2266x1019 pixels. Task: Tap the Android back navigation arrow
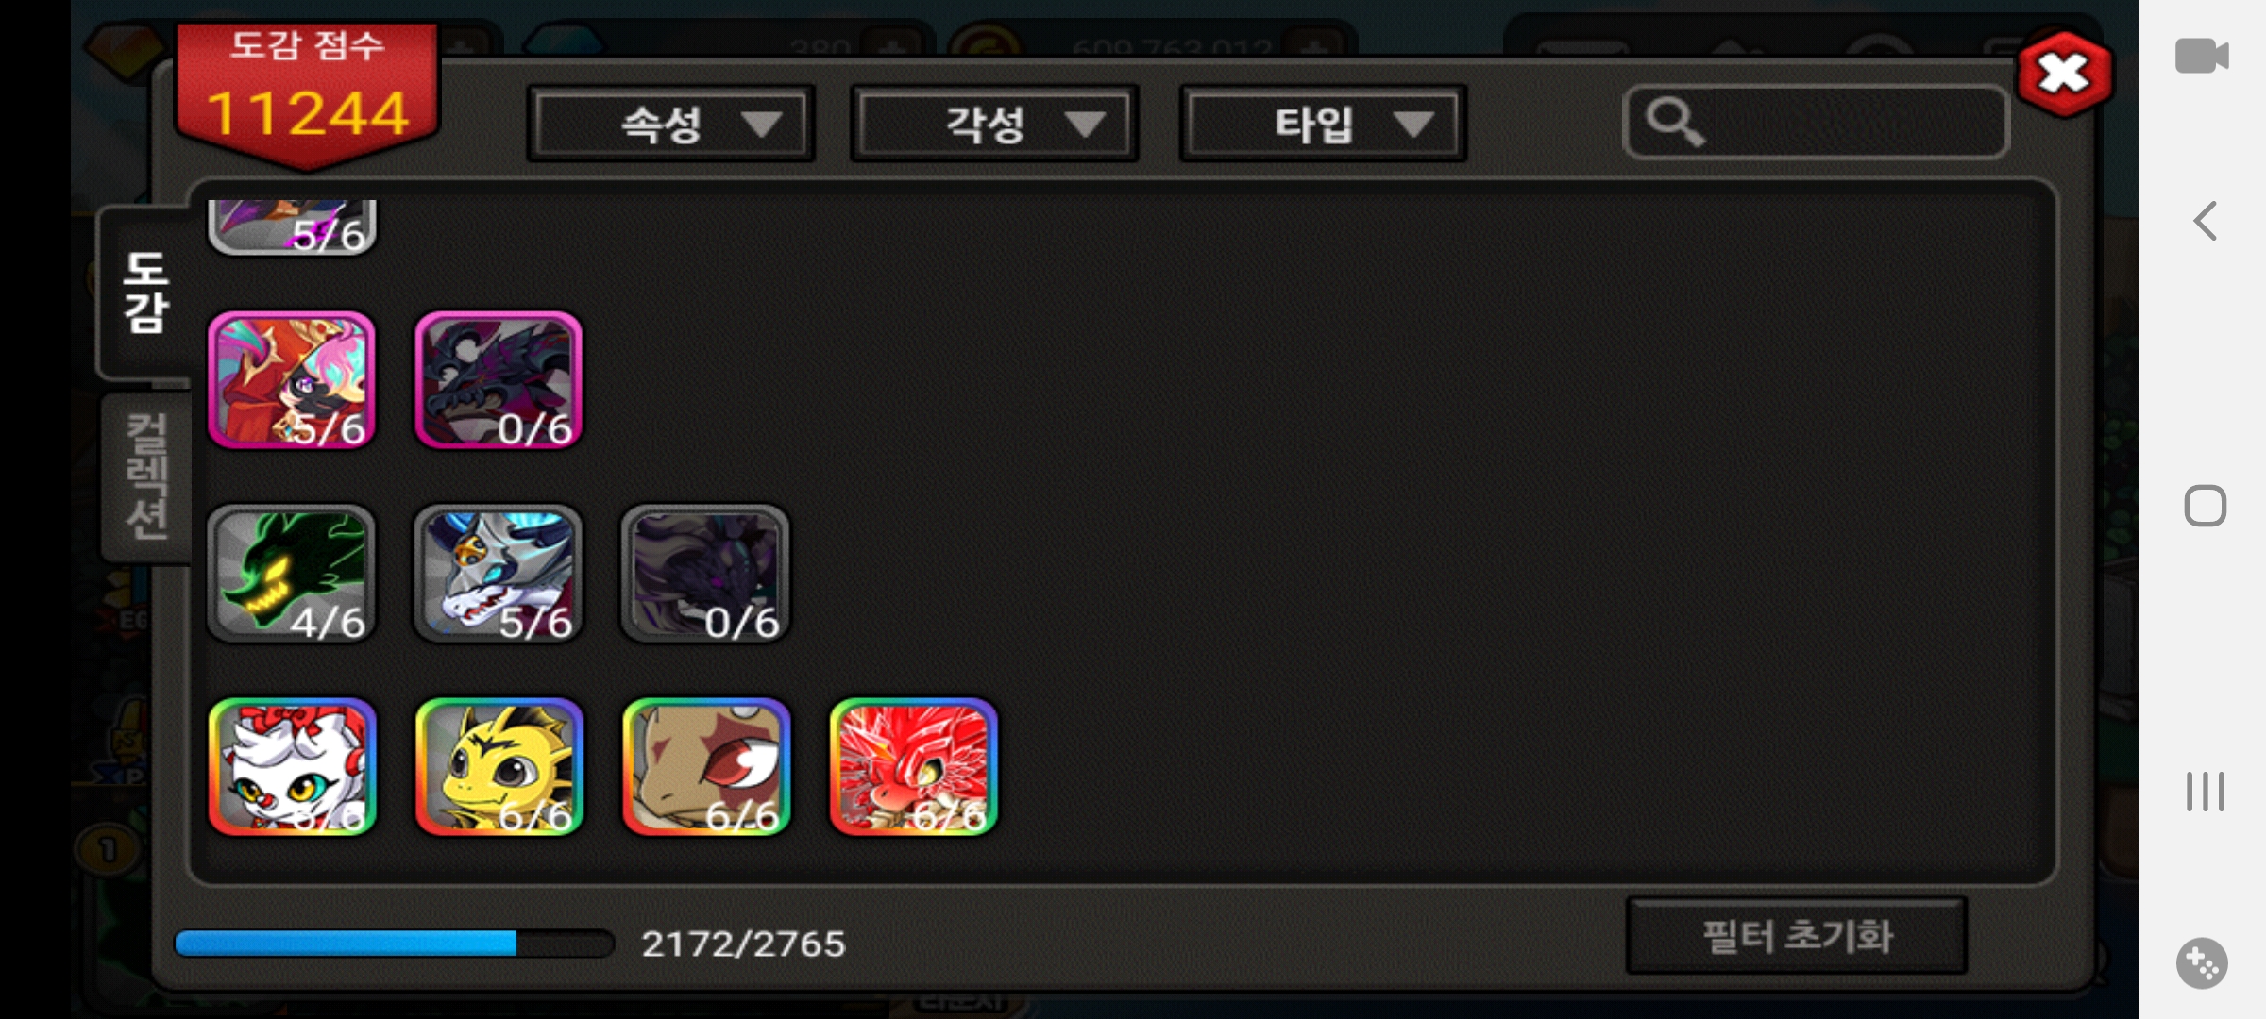2205,222
